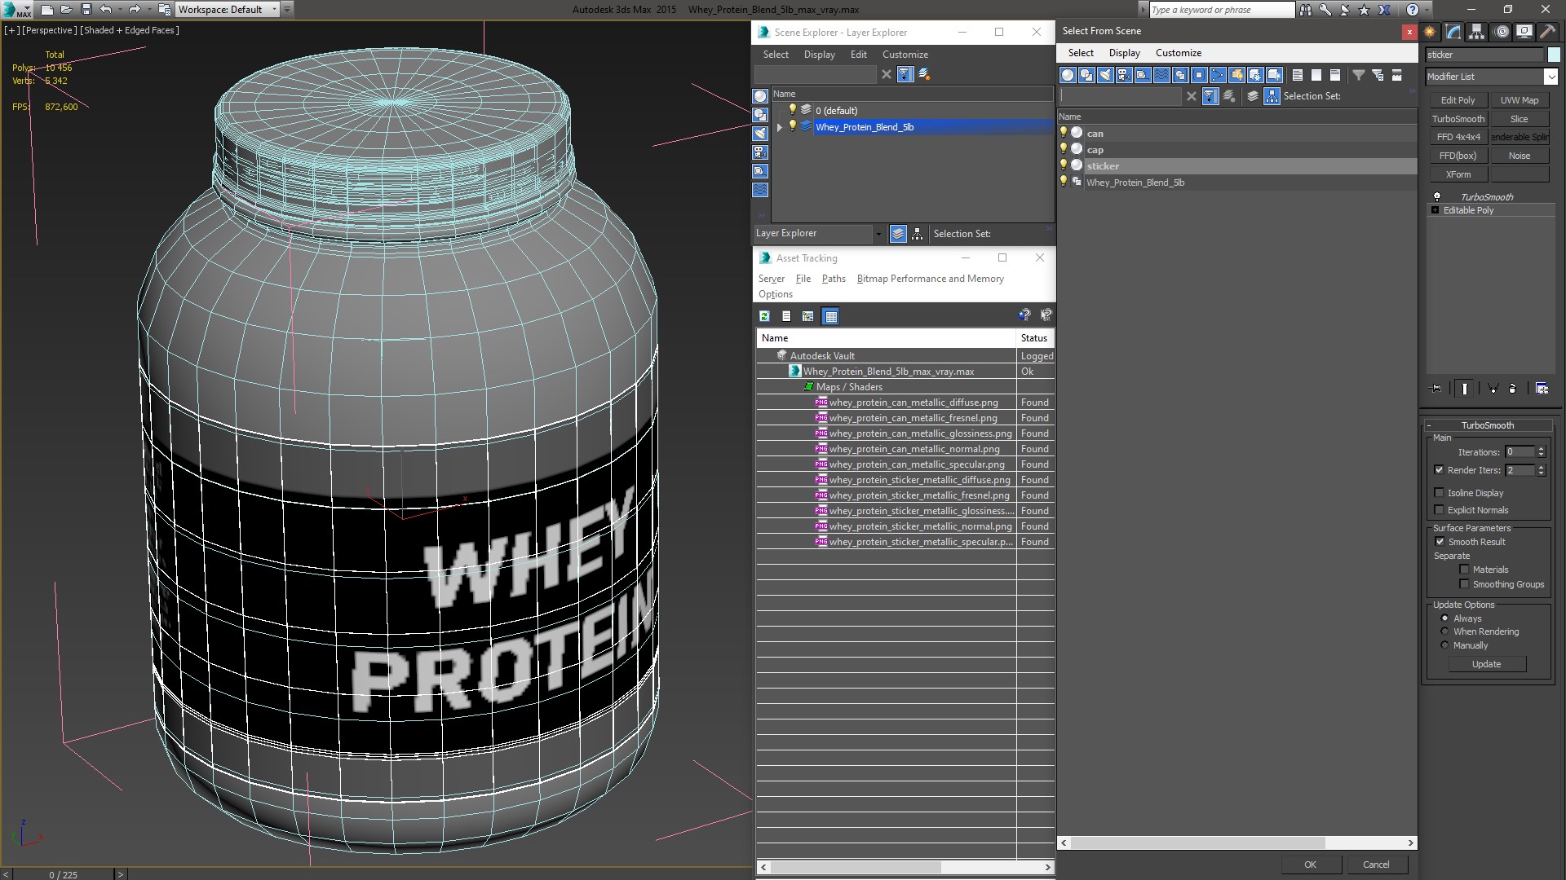The width and height of the screenshot is (1566, 880).
Task: Click Sort by Hierarchy icon in Select From Scene
Action: (1272, 96)
